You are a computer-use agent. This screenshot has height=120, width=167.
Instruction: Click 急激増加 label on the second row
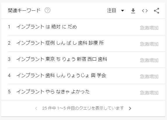tap(149, 44)
